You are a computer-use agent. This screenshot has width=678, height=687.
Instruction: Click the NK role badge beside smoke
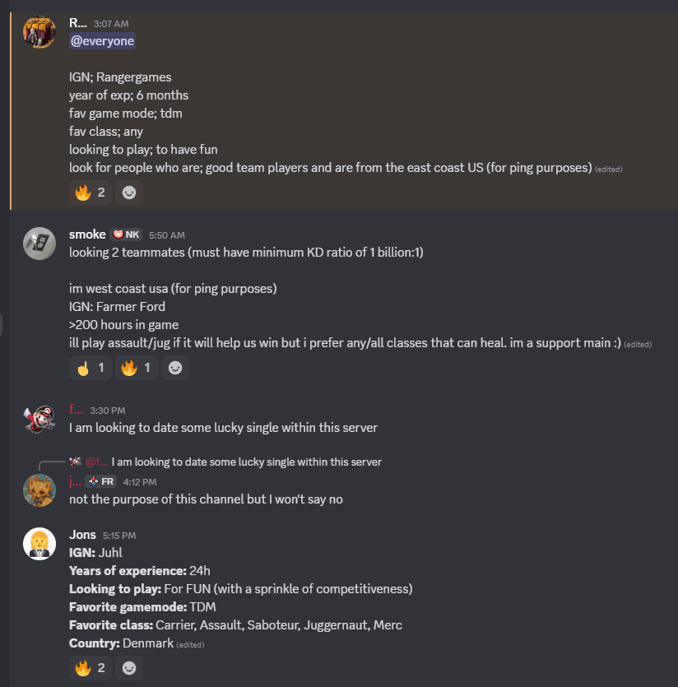tap(124, 234)
